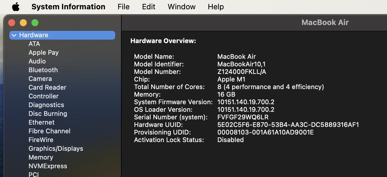Open the Edit menu
This screenshot has width=387, height=177.
pos(149,7)
